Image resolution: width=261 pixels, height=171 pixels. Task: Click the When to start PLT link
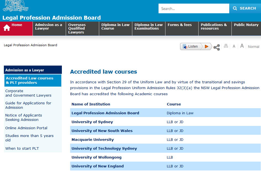coord(22,149)
